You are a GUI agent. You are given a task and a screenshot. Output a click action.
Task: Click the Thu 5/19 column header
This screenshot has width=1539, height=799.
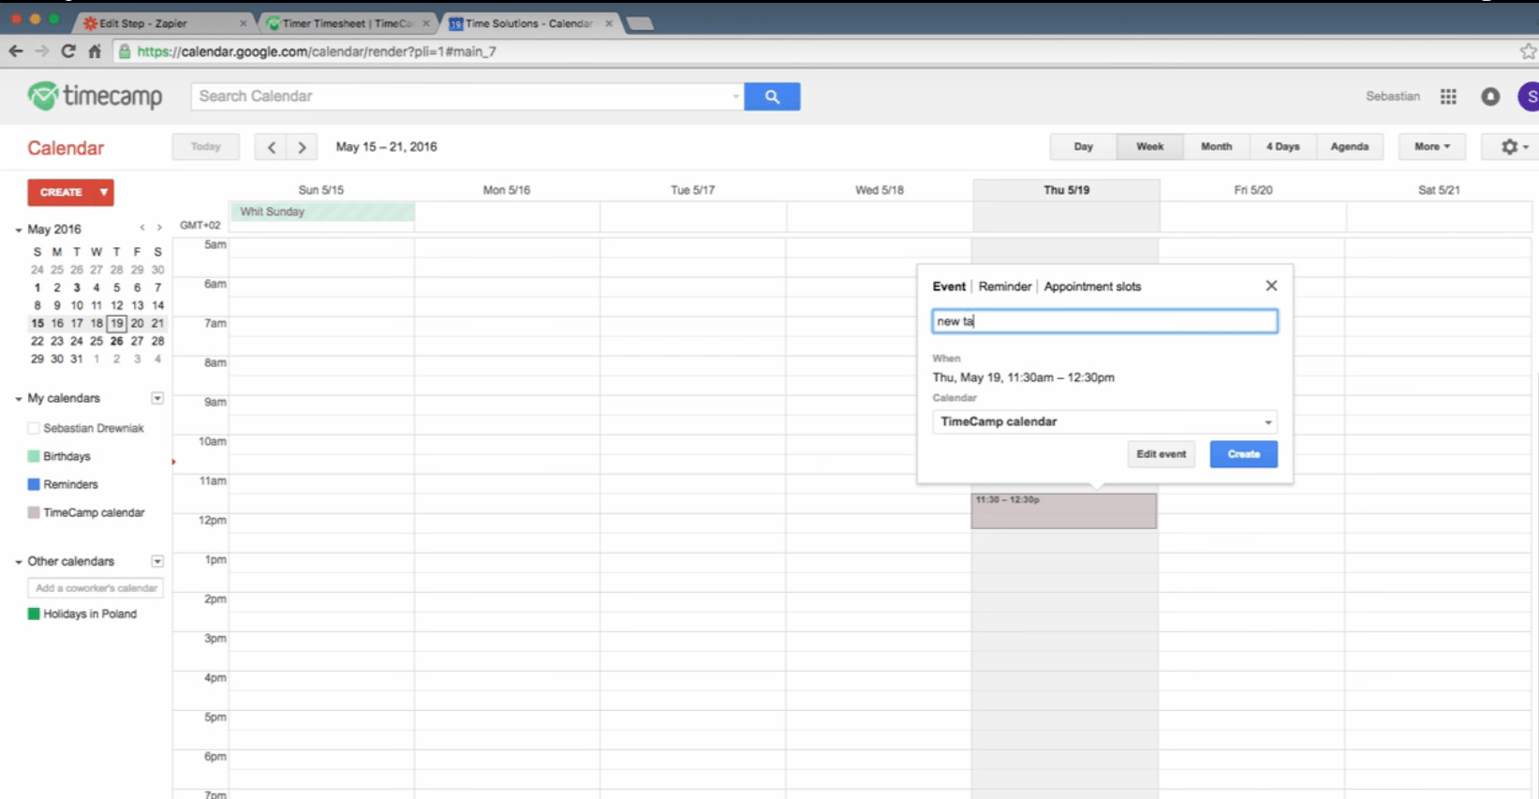click(x=1066, y=190)
